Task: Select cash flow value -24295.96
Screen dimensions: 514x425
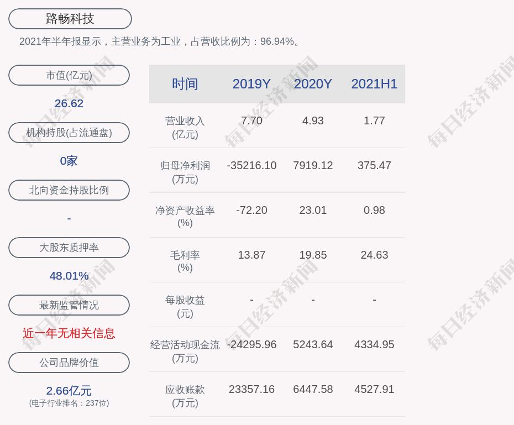Action: 251,345
